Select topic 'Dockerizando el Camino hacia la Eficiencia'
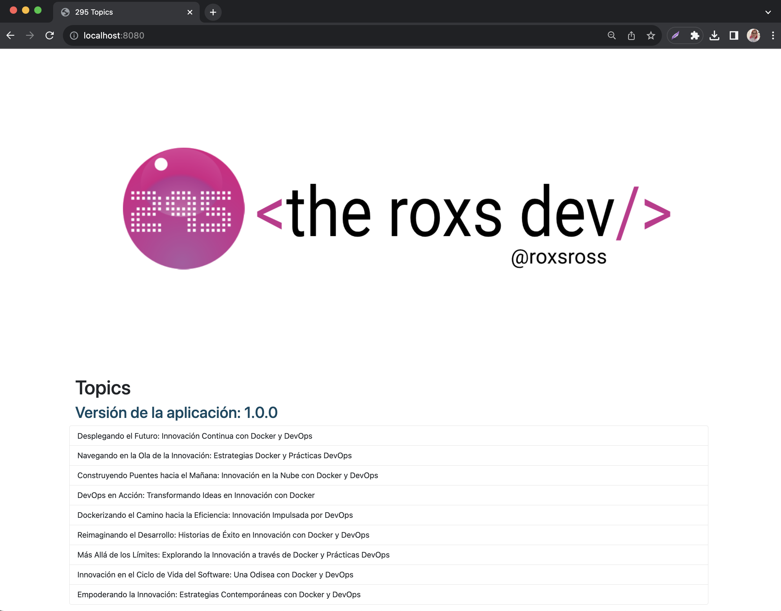This screenshot has width=781, height=611. pos(389,515)
